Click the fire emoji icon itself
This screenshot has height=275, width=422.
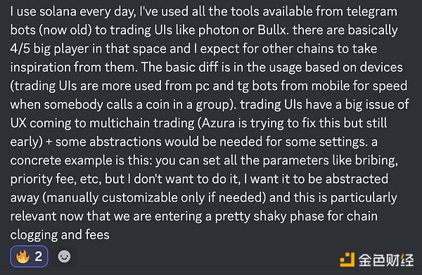click(23, 257)
